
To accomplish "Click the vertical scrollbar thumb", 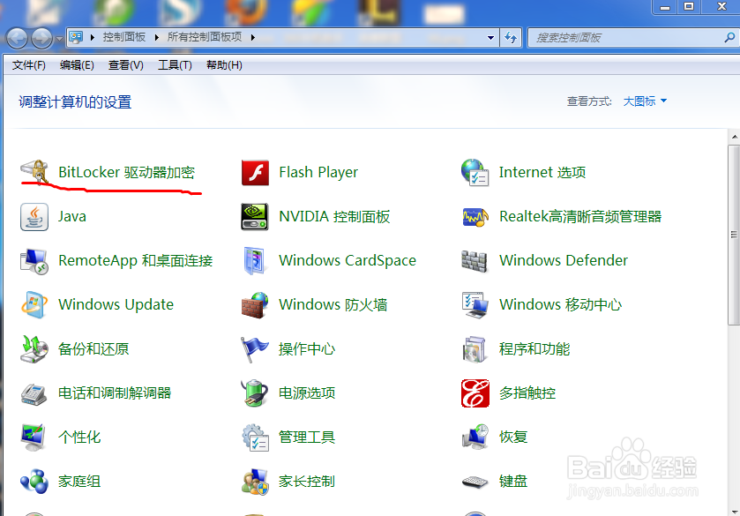I will (x=734, y=235).
